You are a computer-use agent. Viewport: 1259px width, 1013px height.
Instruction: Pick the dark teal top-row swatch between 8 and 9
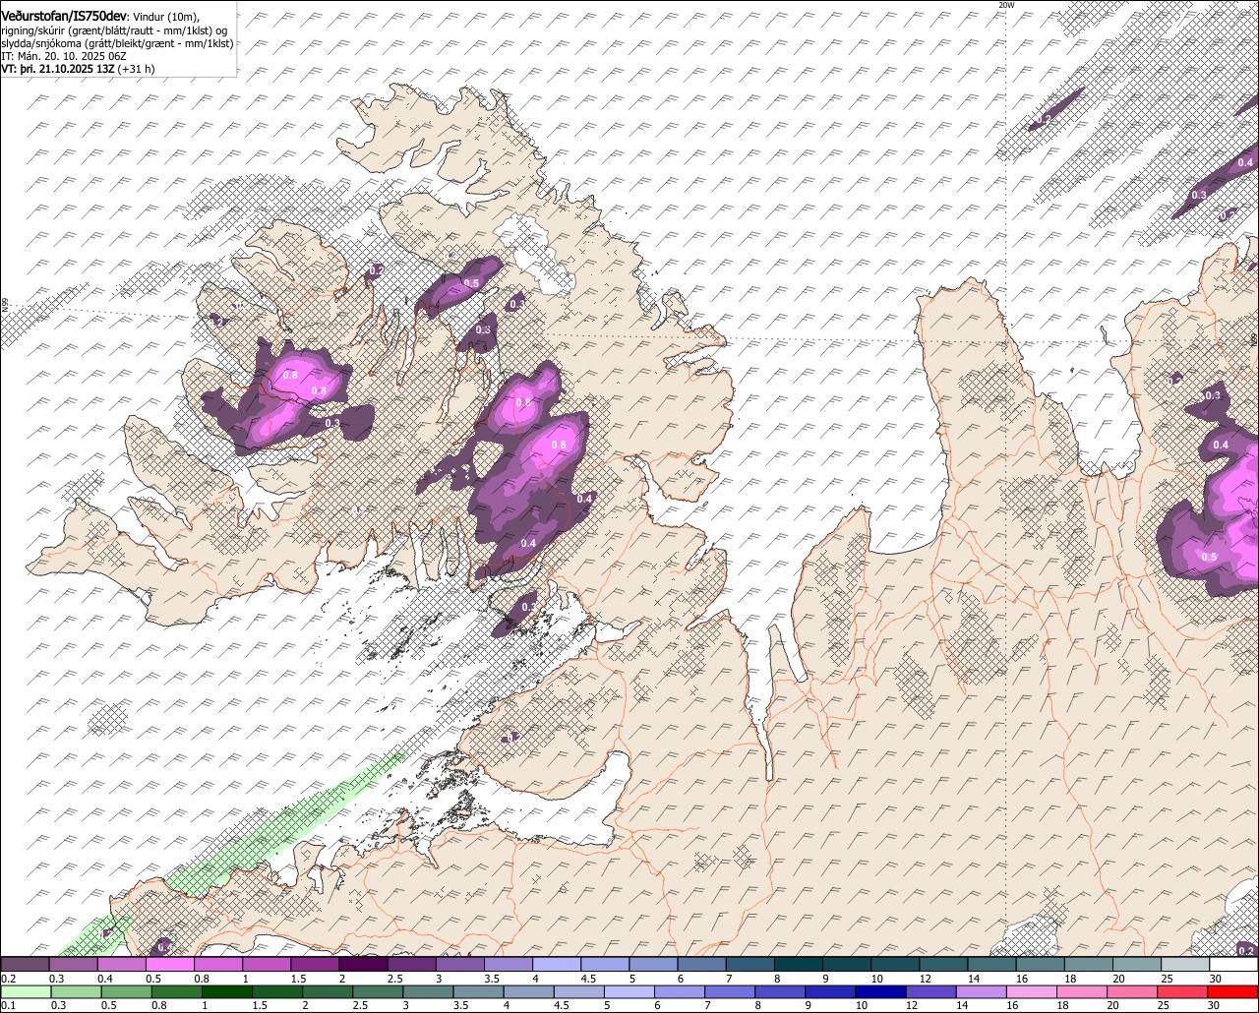799,964
